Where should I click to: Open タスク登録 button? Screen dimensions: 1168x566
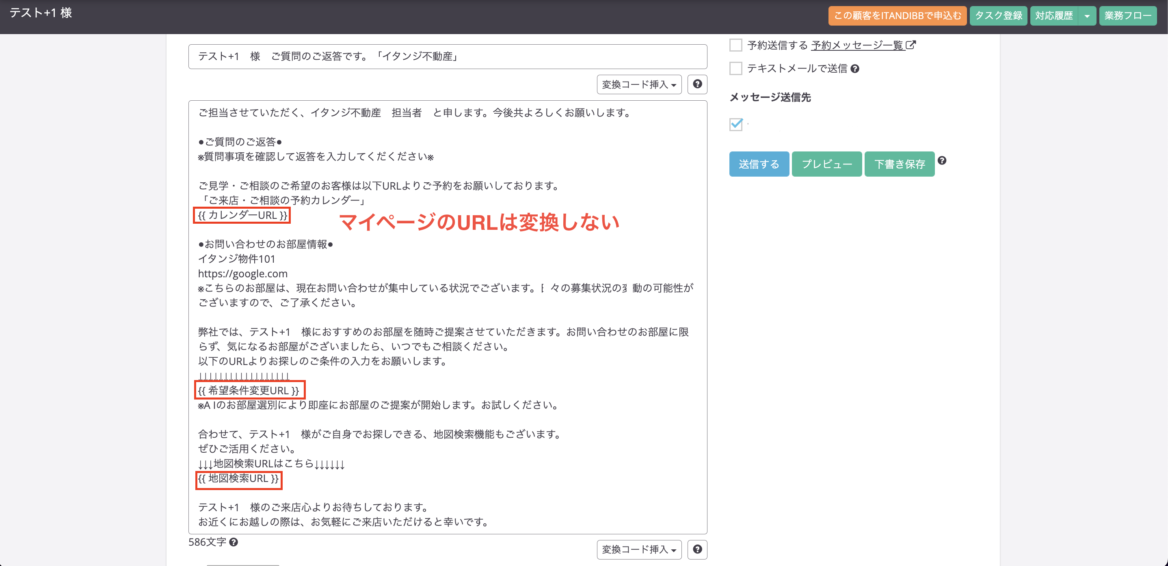pos(998,16)
